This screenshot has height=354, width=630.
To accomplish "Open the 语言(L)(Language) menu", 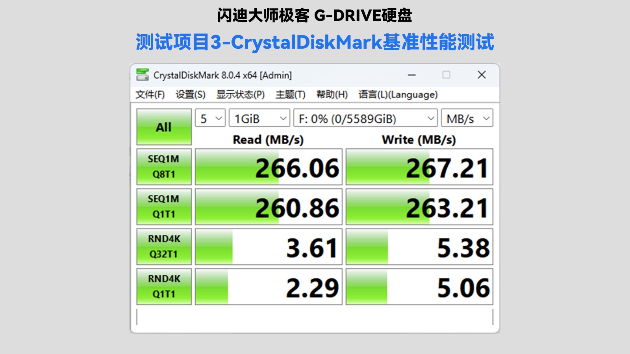I will 398,95.
